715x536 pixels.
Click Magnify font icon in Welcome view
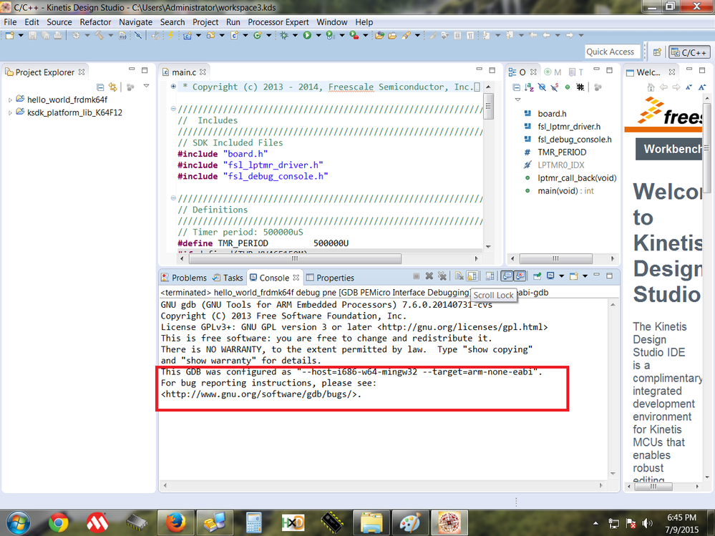[x=702, y=87]
